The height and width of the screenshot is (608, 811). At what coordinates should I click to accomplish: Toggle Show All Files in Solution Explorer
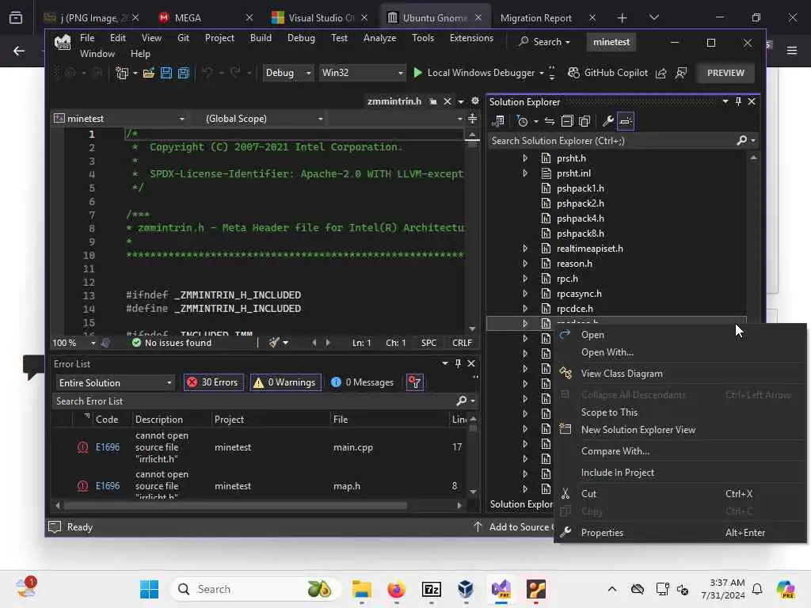584,121
